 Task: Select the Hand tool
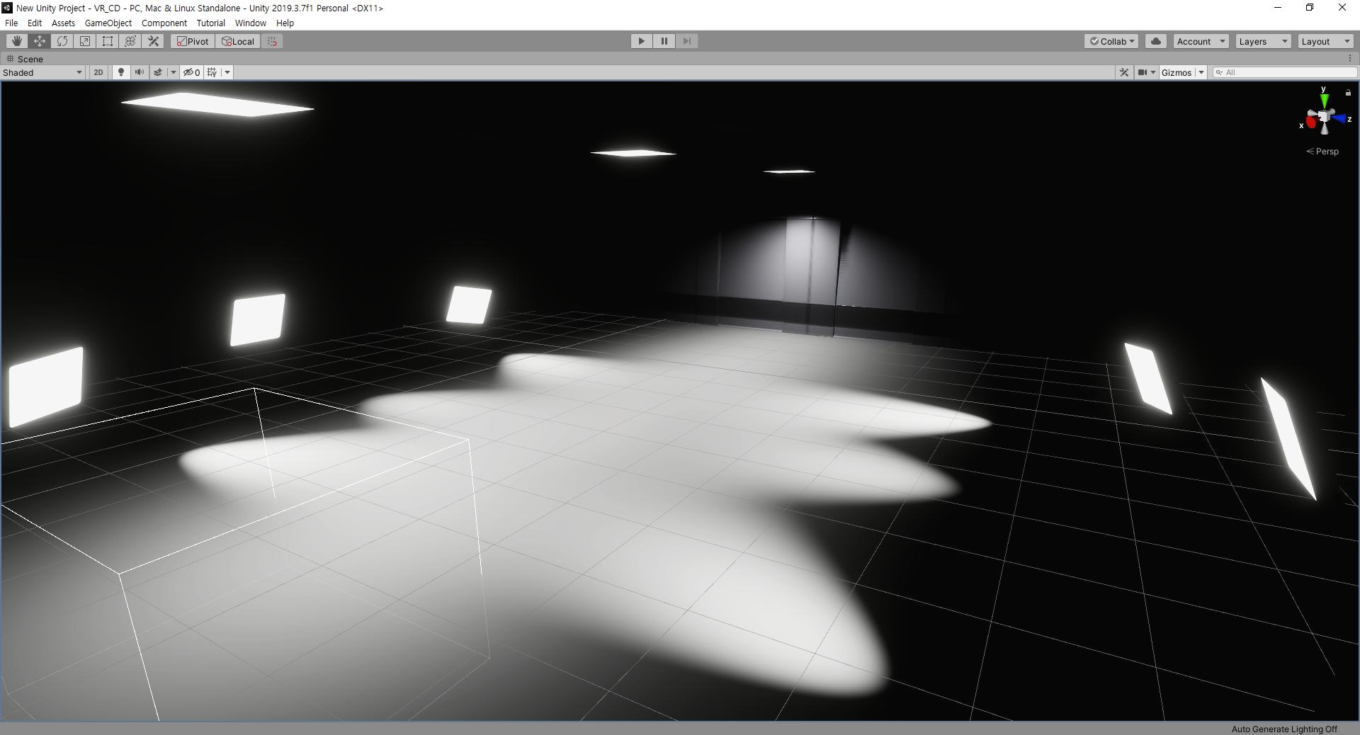[17, 41]
